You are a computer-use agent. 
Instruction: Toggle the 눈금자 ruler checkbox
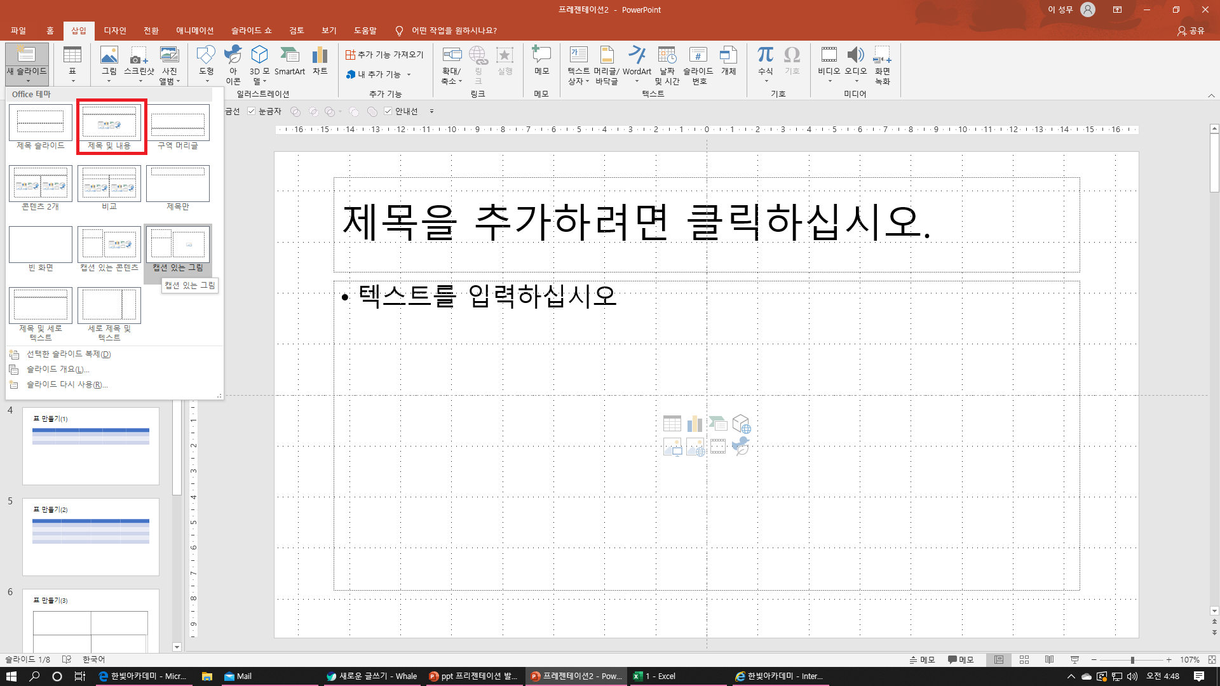252,111
